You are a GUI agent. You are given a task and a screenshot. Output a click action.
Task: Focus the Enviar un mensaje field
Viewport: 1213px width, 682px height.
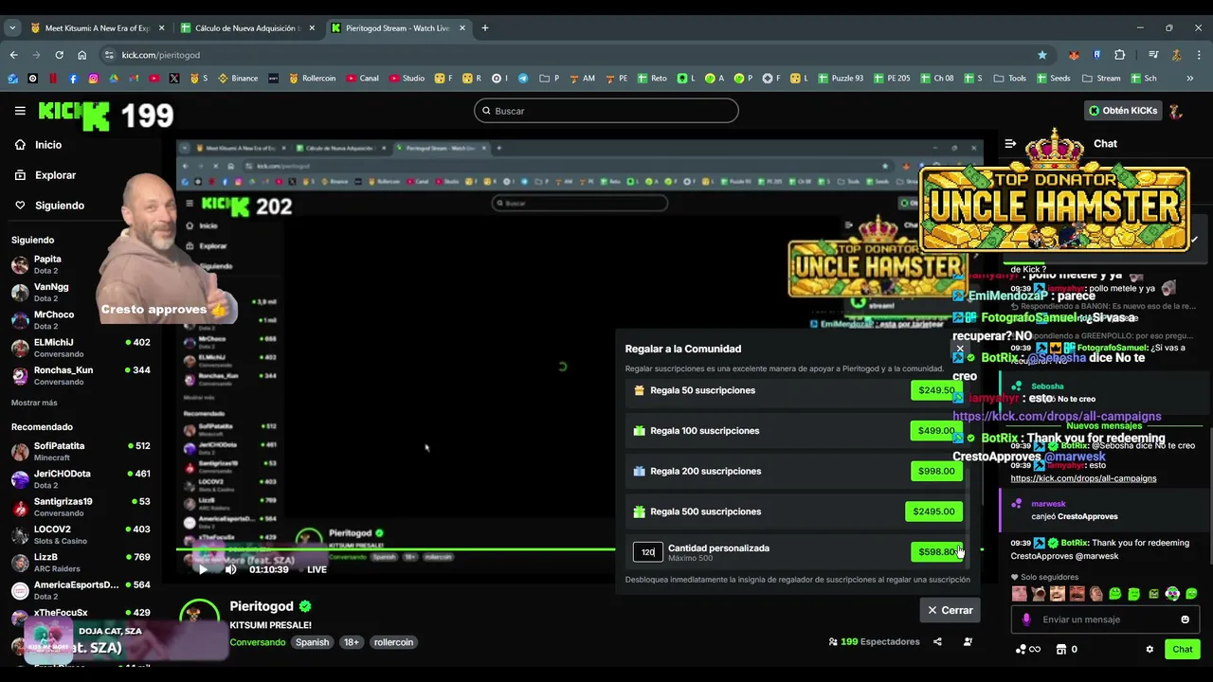pyautogui.click(x=1104, y=619)
